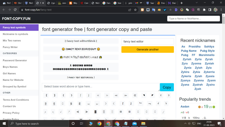Viewport: 225px width, 127px height.
Task: Click the browser address bar URL
Action: [38, 10]
